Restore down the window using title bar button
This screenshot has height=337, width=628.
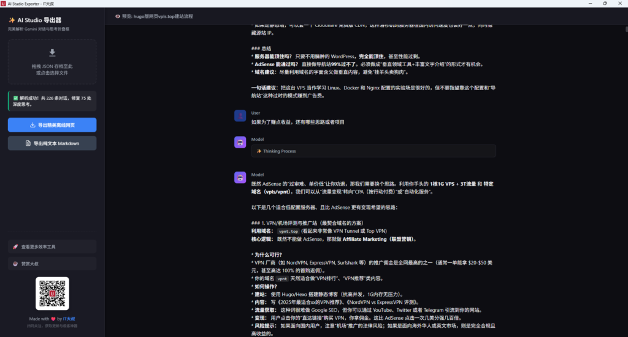coord(605,3)
